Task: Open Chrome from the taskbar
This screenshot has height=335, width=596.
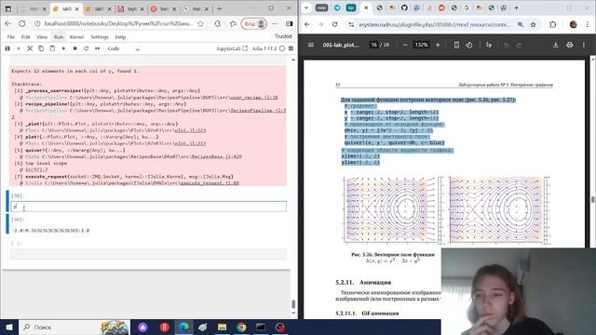Action: click(x=241, y=327)
